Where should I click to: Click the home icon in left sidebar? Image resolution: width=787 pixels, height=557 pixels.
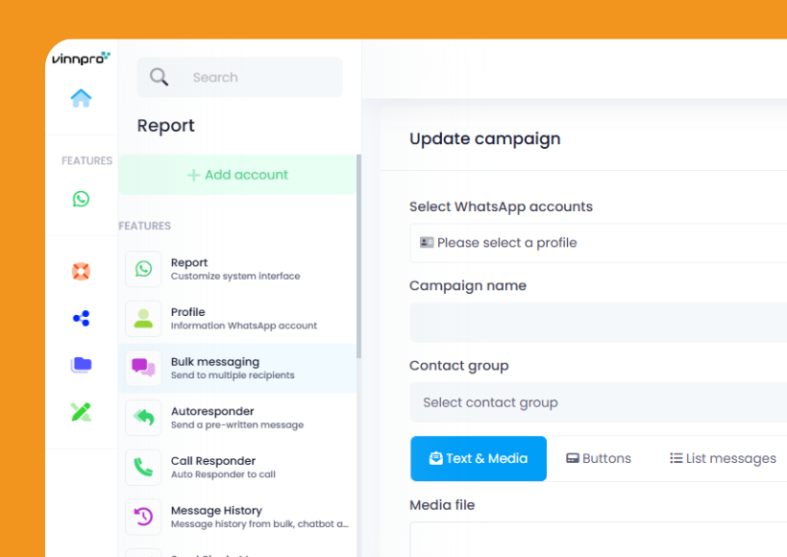[81, 98]
